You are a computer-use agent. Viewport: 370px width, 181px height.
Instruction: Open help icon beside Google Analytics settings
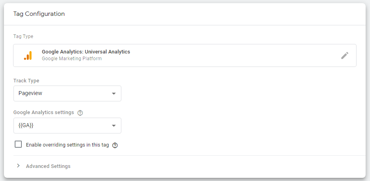80,113
